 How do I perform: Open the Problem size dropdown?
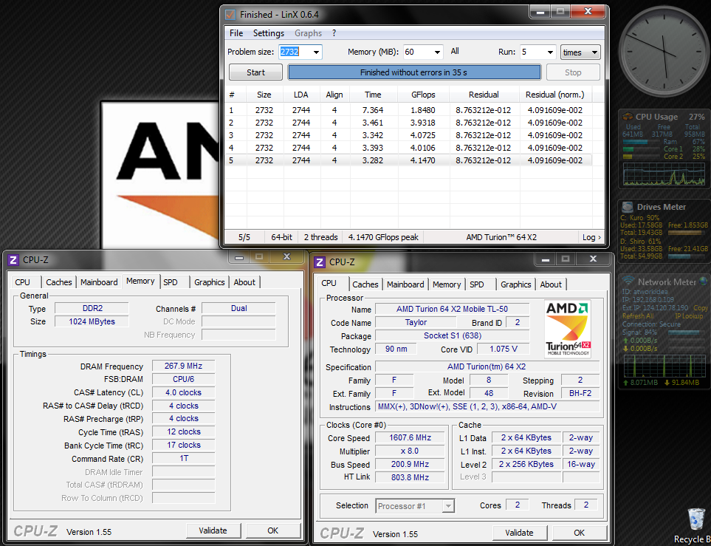316,52
